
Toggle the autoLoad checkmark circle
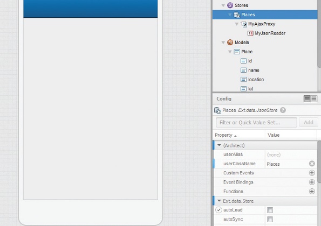tap(218, 210)
